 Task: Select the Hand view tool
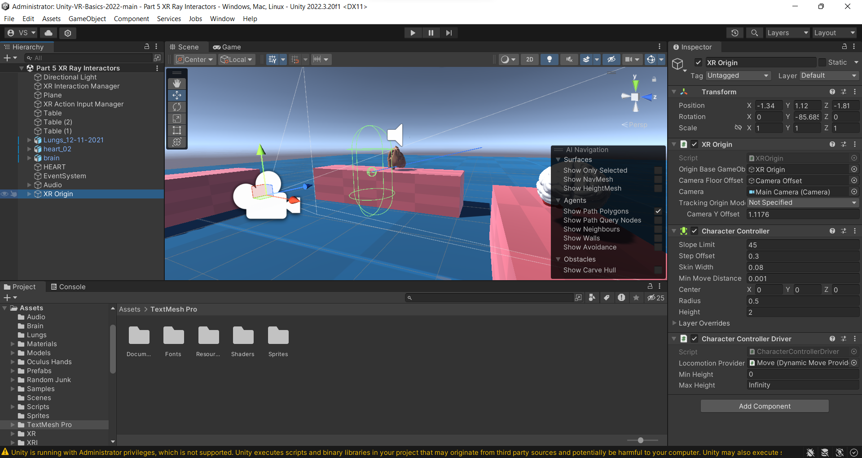point(177,84)
